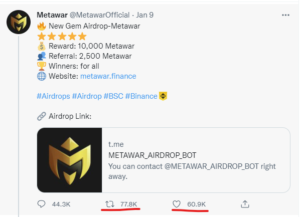Click the 44.3K replies count
301x217 pixels.
coord(61,204)
